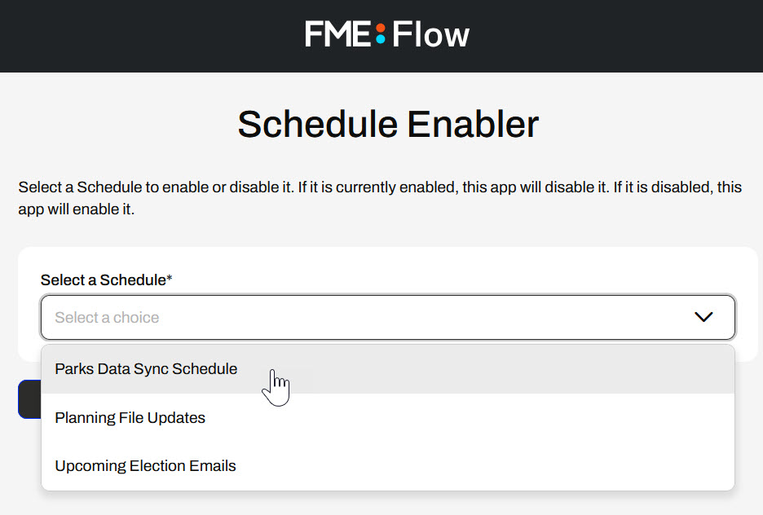The height and width of the screenshot is (515, 763).
Task: Click the word "Flow" in the header logo
Action: tap(430, 35)
